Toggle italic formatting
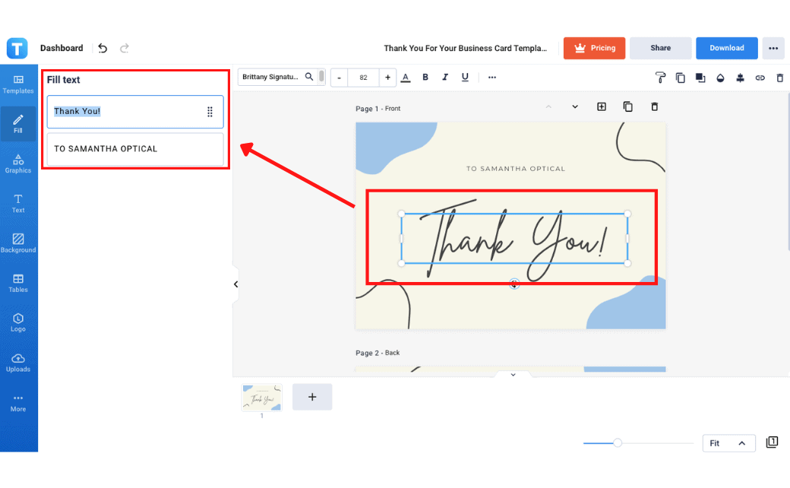This screenshot has width=790, height=488. 445,78
